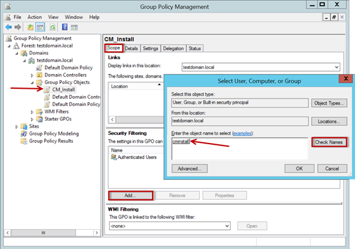The height and width of the screenshot is (249, 355).
Task: Collapse the testdomain.local domain node
Action: (x=25, y=61)
